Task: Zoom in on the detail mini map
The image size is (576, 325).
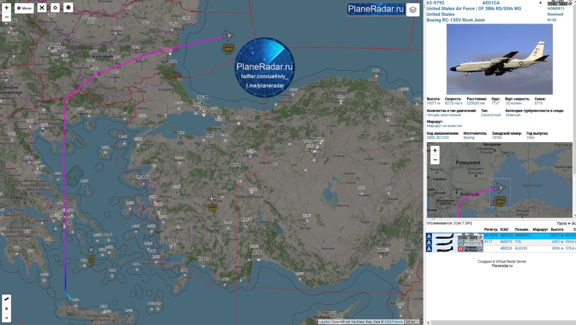Action: (x=435, y=151)
